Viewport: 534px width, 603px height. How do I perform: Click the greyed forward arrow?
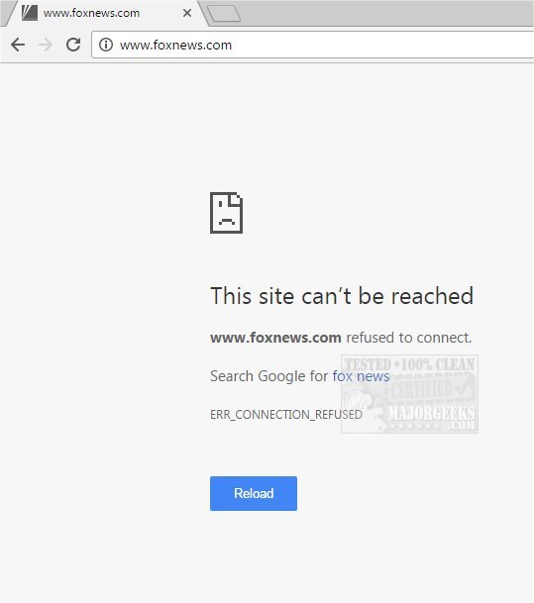tap(46, 45)
